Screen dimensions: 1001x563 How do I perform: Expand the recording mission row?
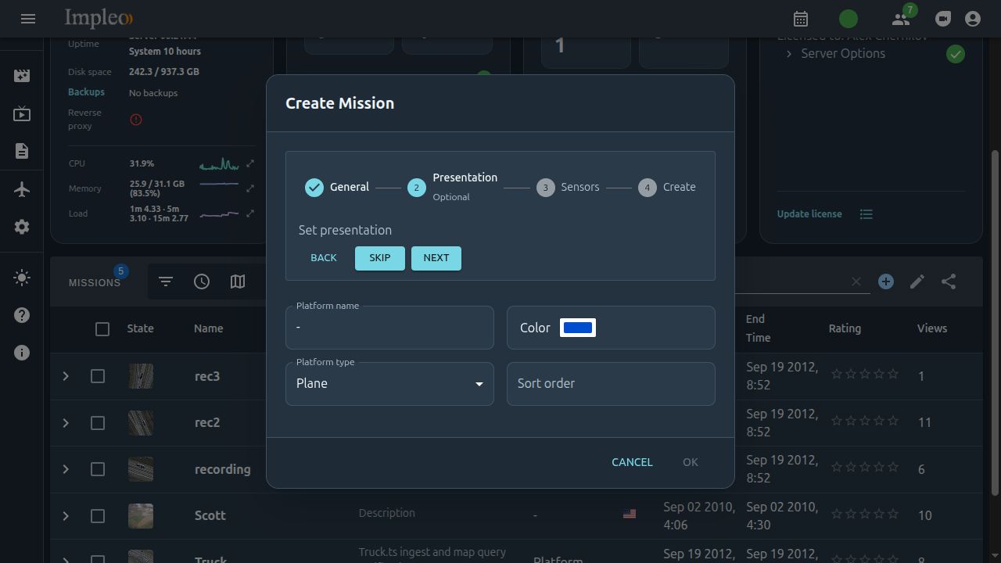coord(66,469)
